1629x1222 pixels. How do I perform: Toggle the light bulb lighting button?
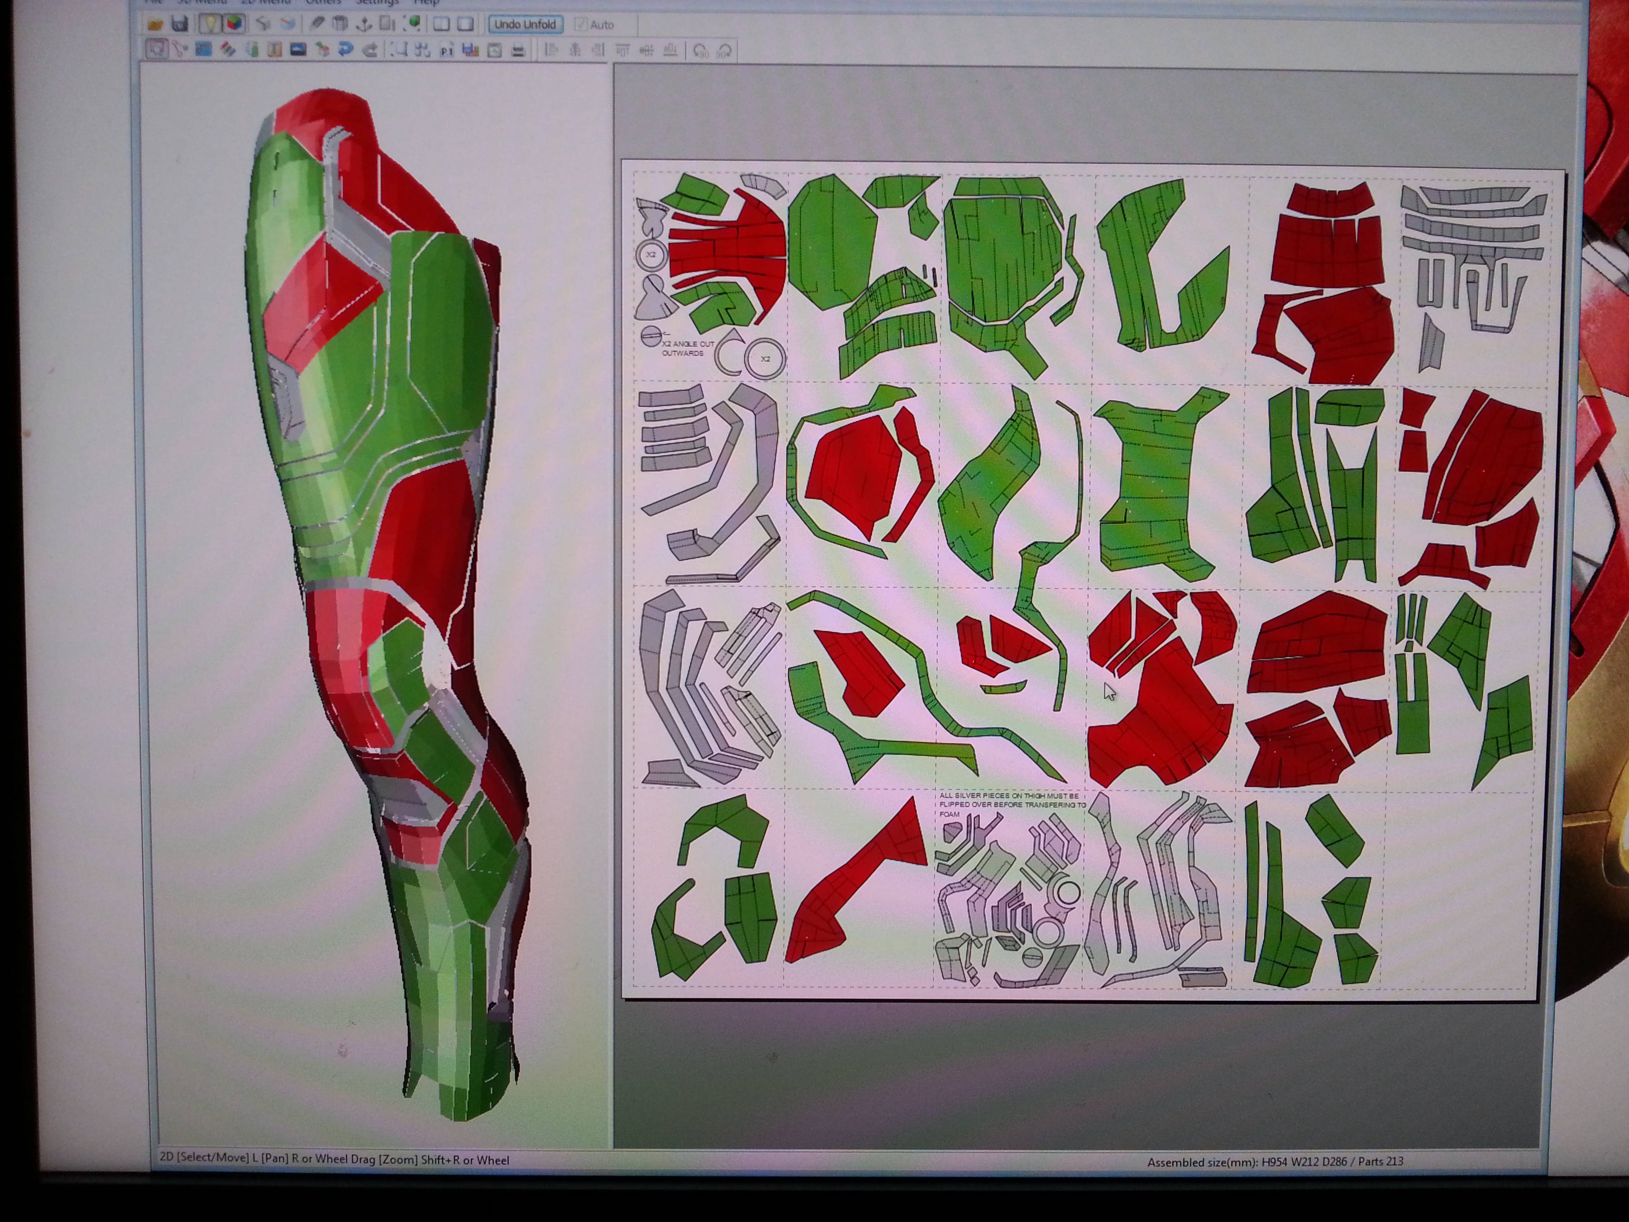click(x=211, y=24)
